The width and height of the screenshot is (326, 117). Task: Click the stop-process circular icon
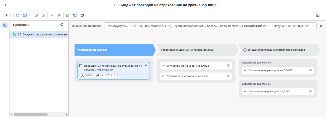point(36,15)
